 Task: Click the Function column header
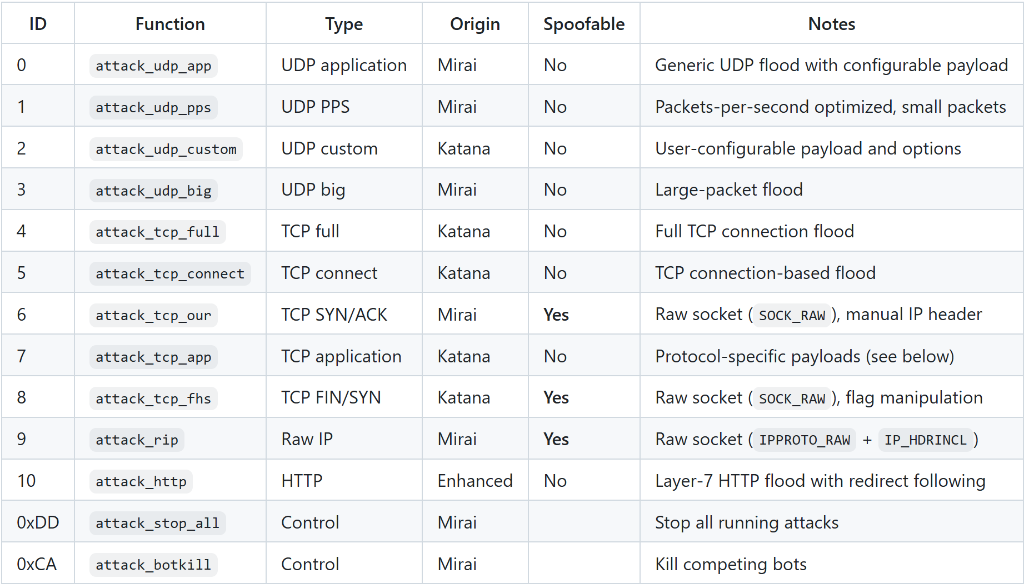tap(170, 24)
